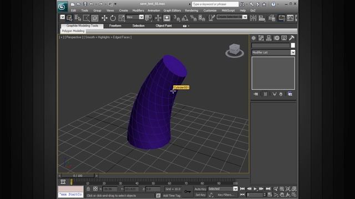The width and height of the screenshot is (355, 199).
Task: Expand the Polygon Modeling panel
Action: click(73, 31)
